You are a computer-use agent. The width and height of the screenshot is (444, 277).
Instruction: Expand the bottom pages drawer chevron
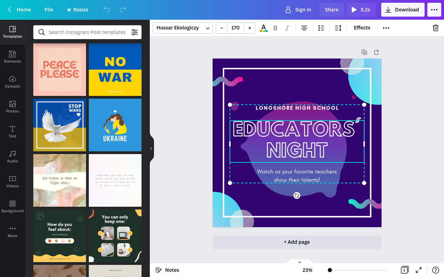pos(300,262)
